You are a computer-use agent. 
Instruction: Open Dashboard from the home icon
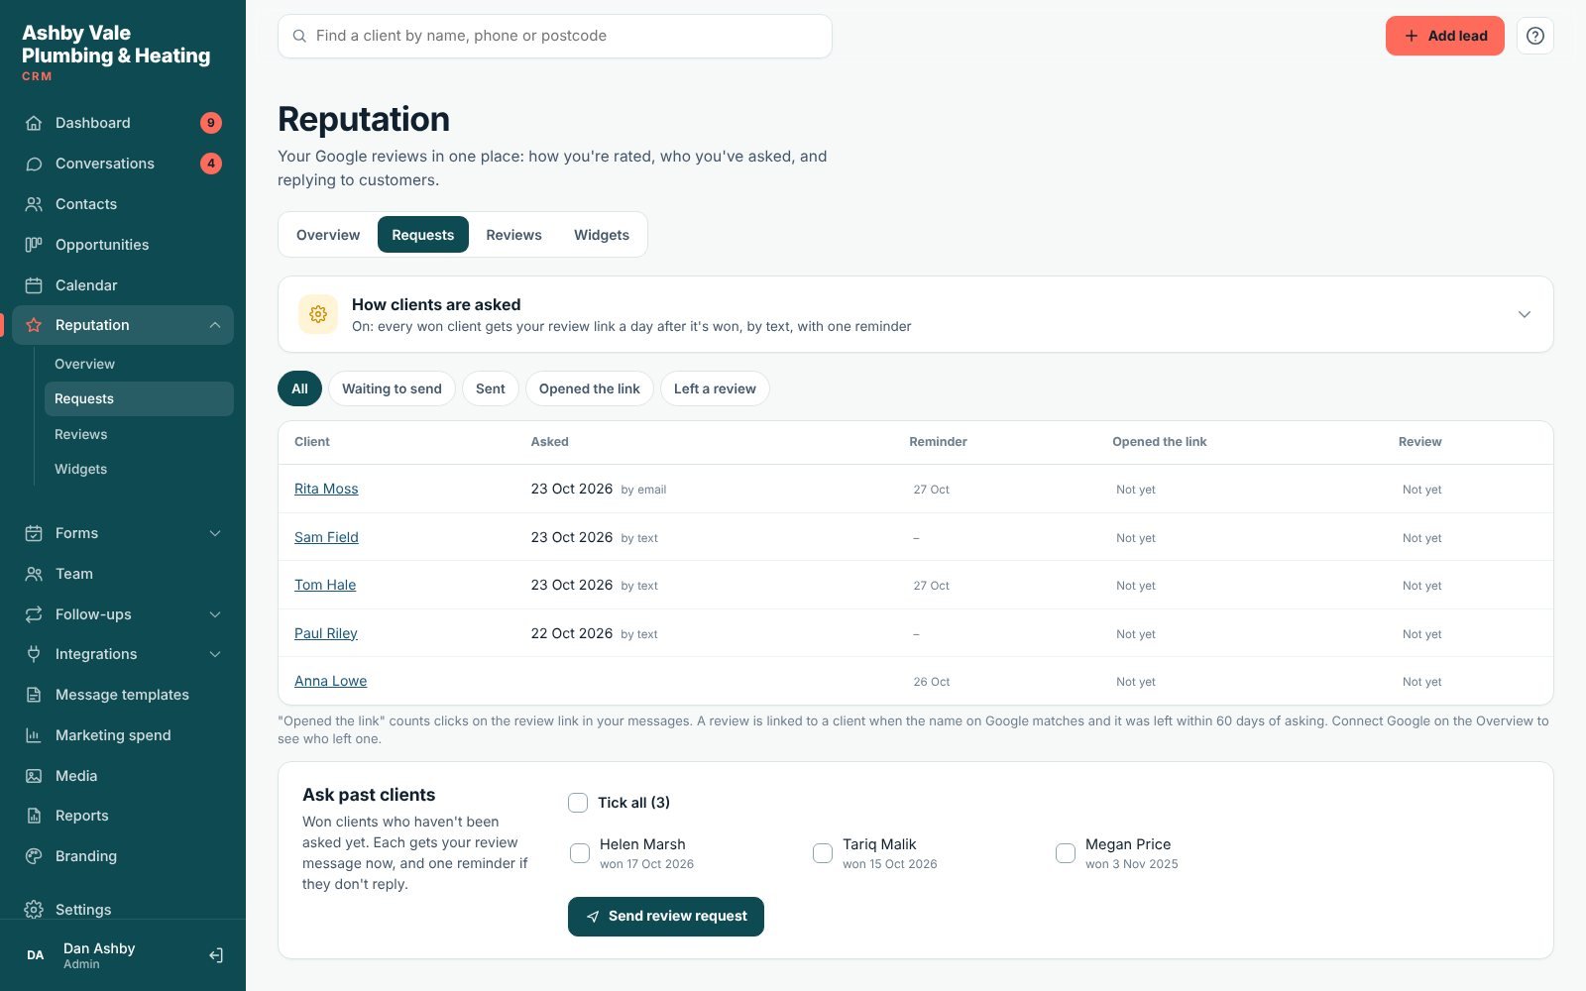34,123
